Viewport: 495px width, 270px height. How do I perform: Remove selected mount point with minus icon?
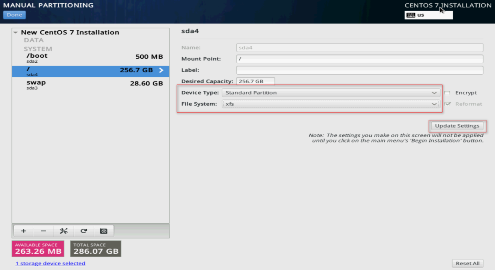pyautogui.click(x=43, y=231)
